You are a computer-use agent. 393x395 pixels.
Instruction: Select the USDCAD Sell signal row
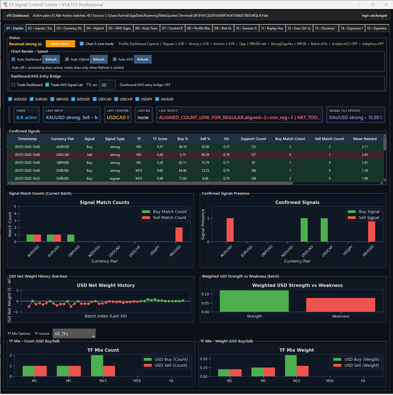(195, 155)
